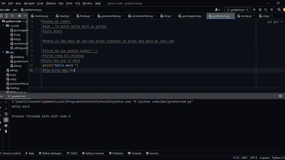Hide the project panel with the minus icon

25,16
